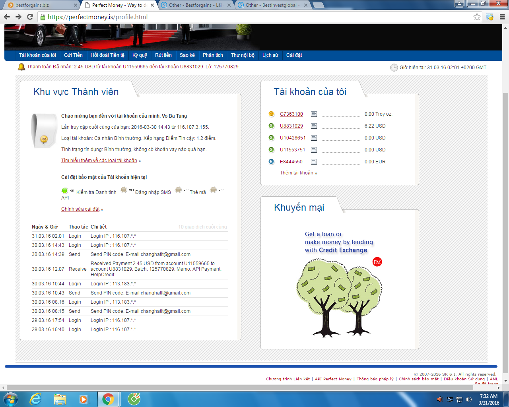This screenshot has height=407, width=509.
Task: Reload the Perfect Money page
Action: click(x=30, y=17)
